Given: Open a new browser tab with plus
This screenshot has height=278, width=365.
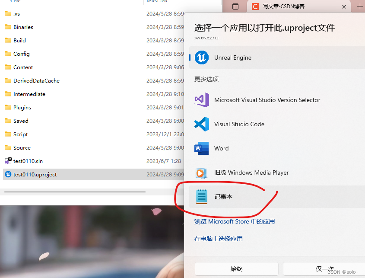Looking at the screenshot, I should [x=360, y=6].
